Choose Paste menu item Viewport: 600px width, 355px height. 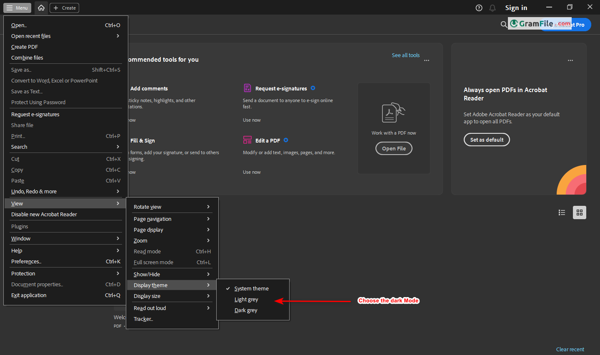(66, 180)
